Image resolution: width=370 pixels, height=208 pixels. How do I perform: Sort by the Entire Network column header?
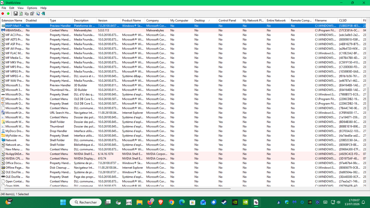click(278, 21)
